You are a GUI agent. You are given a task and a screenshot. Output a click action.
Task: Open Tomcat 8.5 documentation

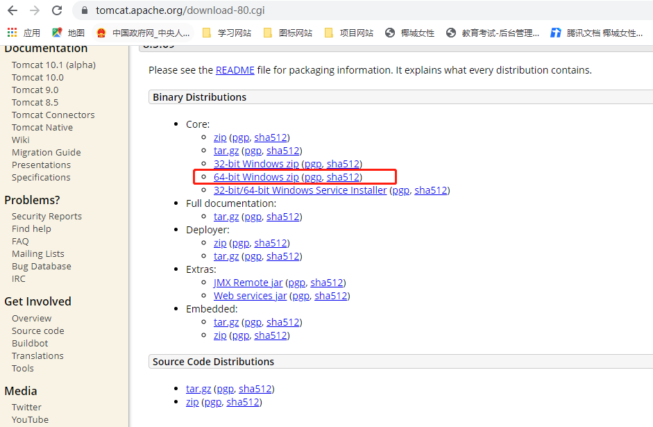click(35, 103)
